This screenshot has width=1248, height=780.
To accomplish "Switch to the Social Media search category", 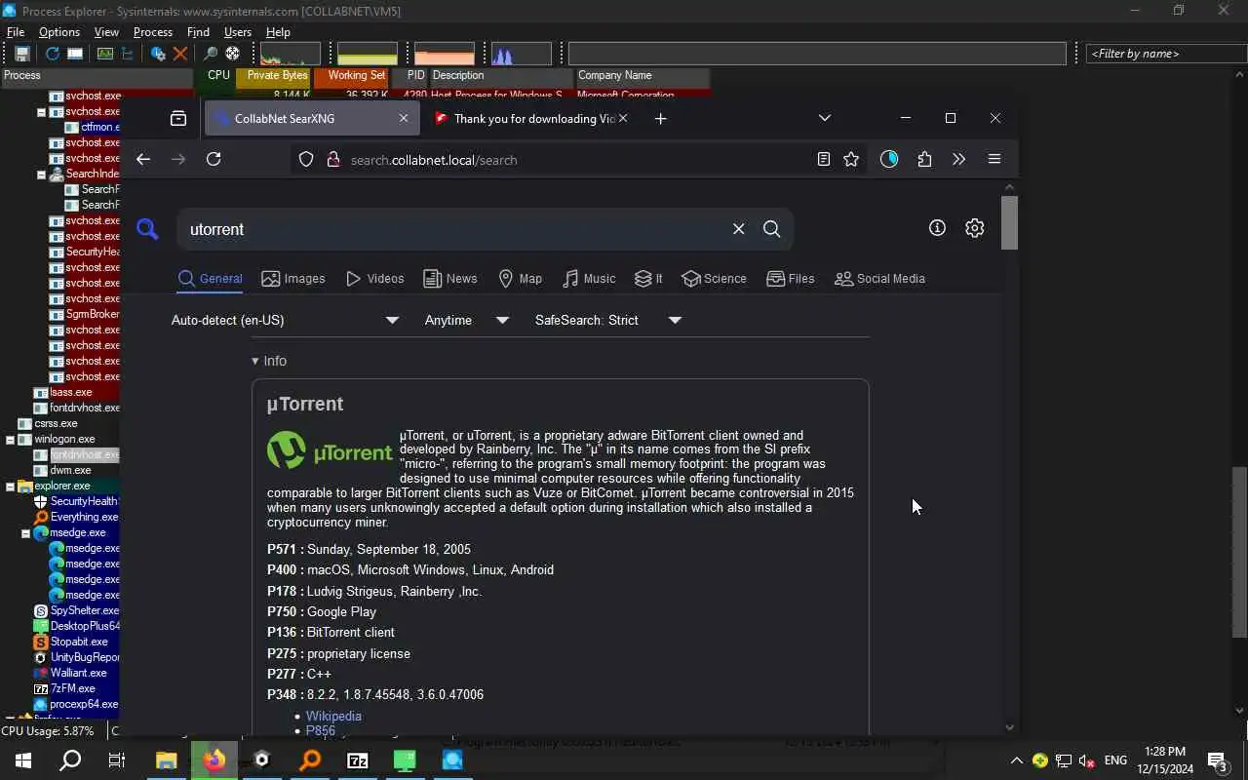I will coord(880,279).
